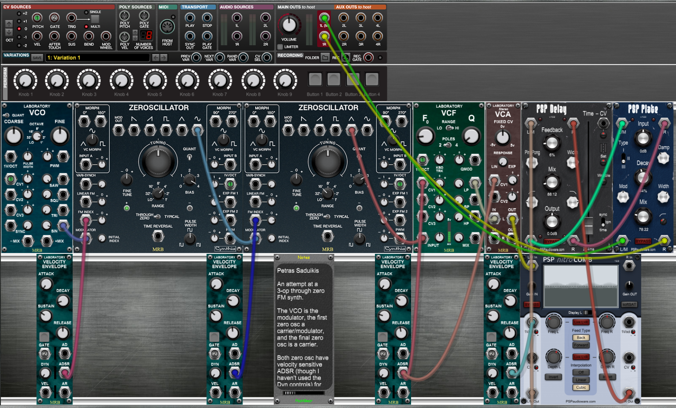The height and width of the screenshot is (408, 676).
Task: Click the SYNC OUT jack
Action: (190, 36)
